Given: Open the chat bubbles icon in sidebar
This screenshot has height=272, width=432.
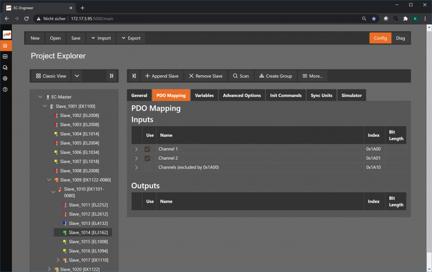Looking at the screenshot, I should tap(5, 68).
